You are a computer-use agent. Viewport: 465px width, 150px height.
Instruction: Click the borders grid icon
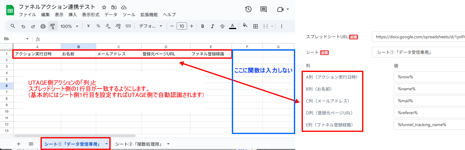pyautogui.click(x=255, y=26)
